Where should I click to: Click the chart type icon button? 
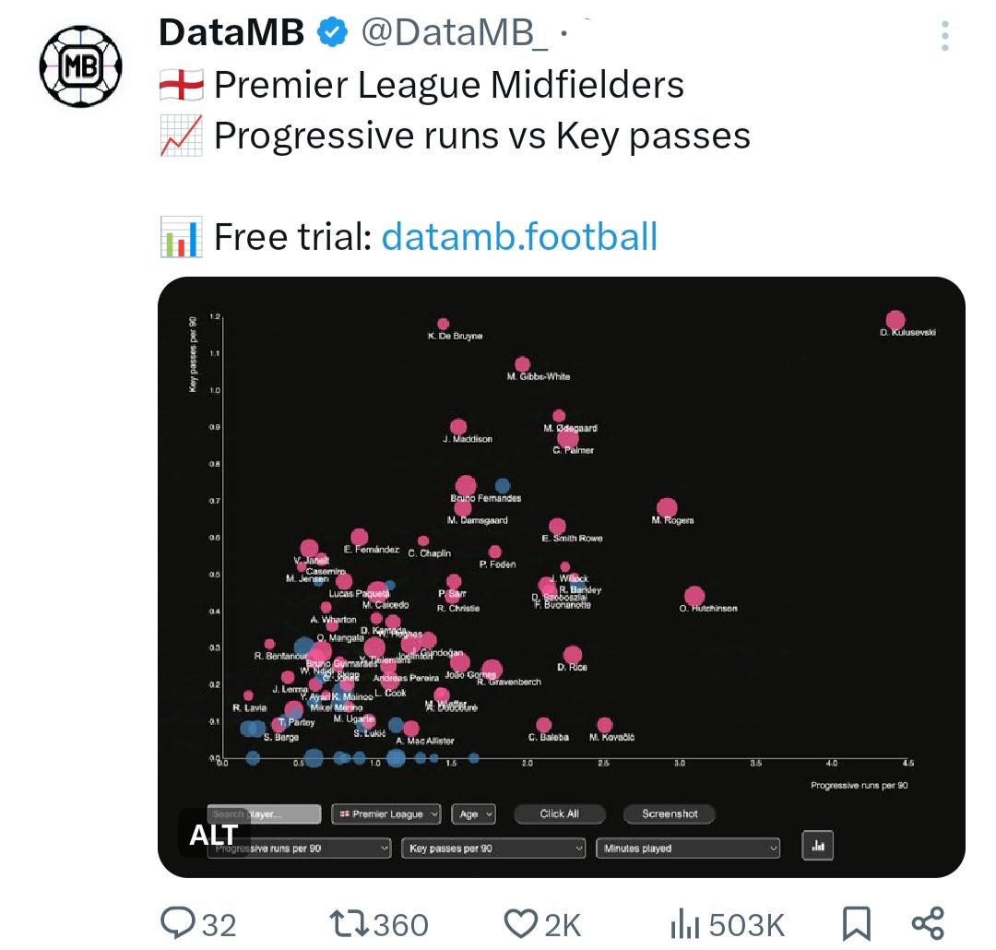click(x=817, y=845)
